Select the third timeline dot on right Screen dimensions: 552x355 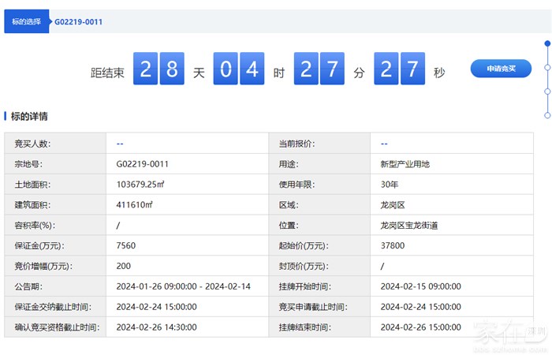[547, 92]
